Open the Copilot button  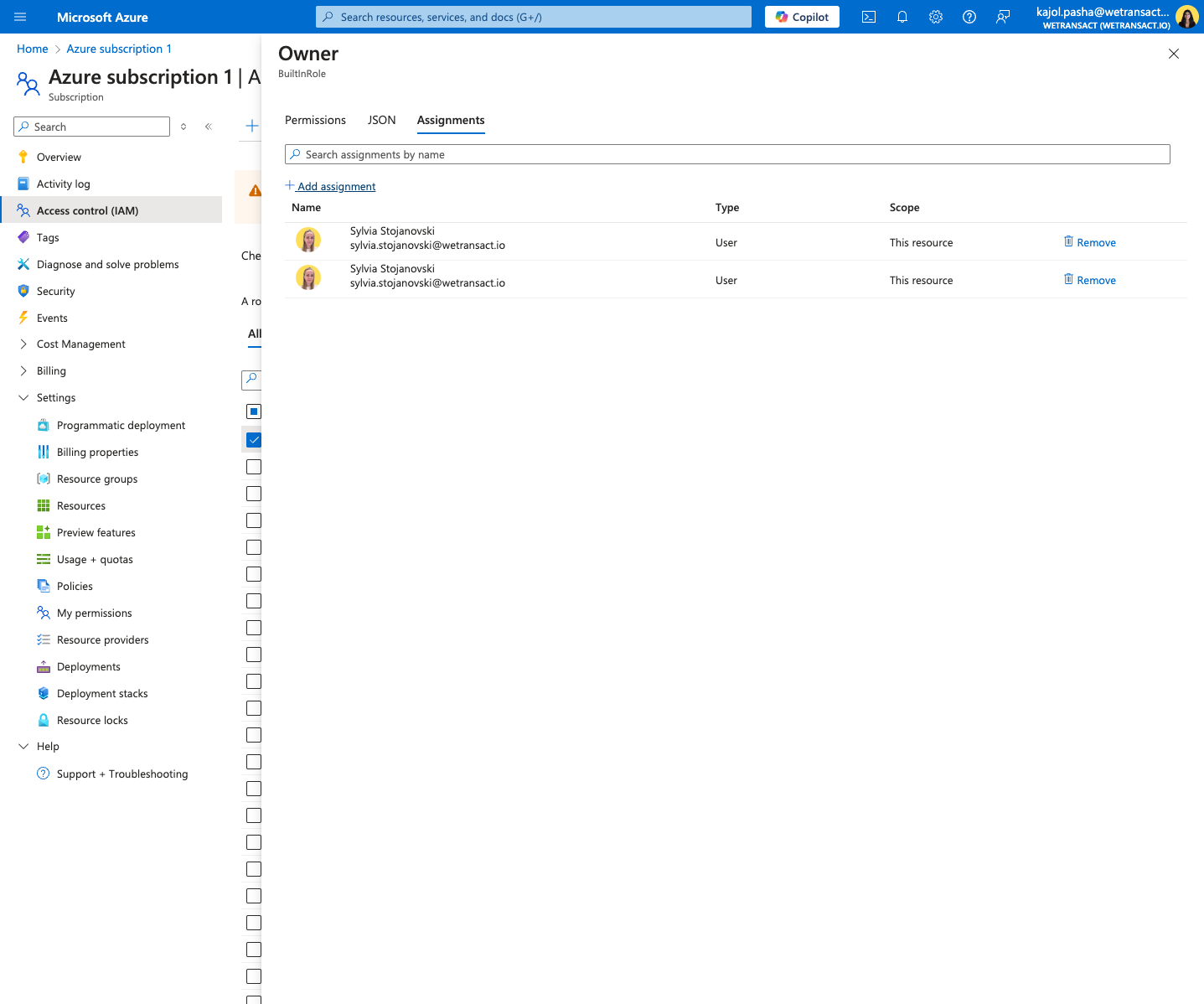pos(802,17)
